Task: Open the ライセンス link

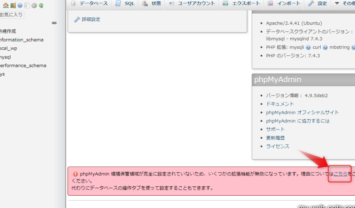Action: coord(278,146)
